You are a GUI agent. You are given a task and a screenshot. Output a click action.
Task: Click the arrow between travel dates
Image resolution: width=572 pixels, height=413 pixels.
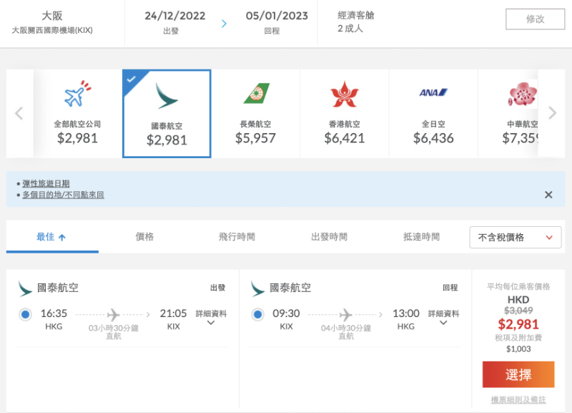tap(224, 24)
